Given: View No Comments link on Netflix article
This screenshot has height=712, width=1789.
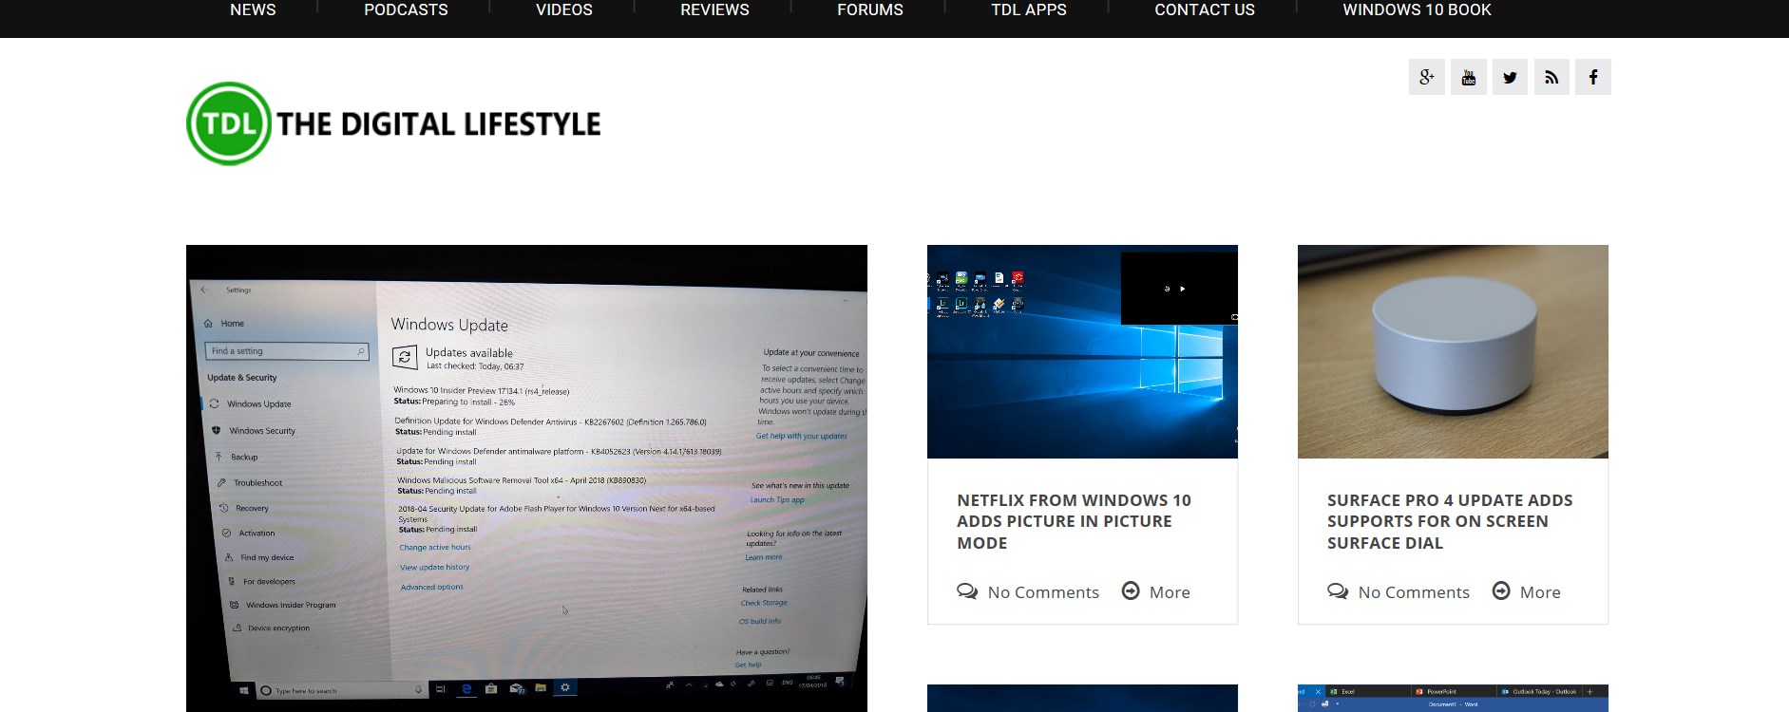Looking at the screenshot, I should (1043, 592).
